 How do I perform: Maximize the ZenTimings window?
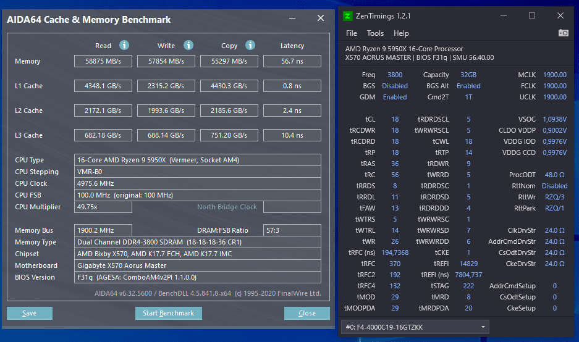[532, 15]
